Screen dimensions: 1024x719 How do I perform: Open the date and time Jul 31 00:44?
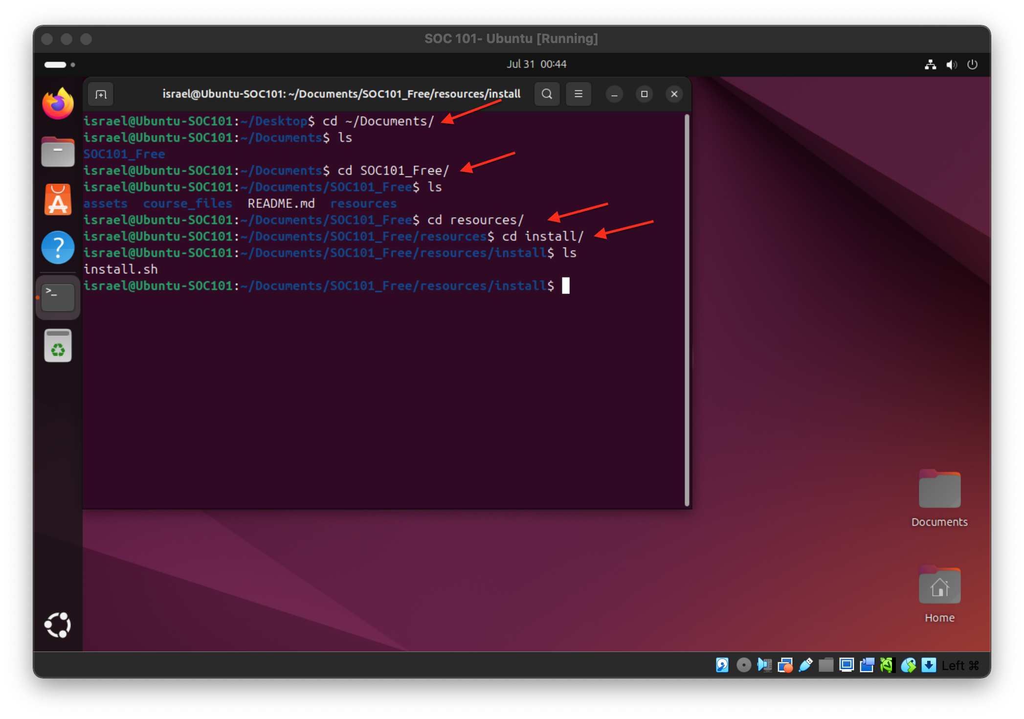pos(536,64)
